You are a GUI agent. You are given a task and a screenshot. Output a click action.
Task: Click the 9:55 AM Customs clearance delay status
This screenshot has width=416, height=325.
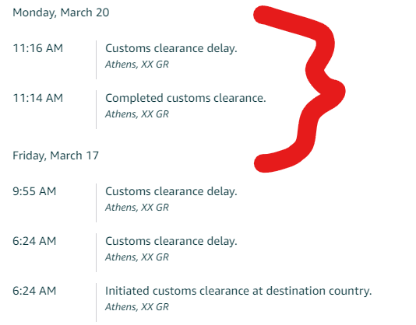coord(171,192)
